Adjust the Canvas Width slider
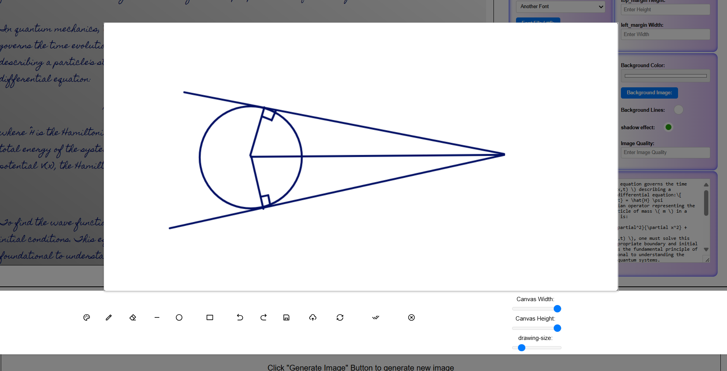The width and height of the screenshot is (727, 371). tap(537, 309)
